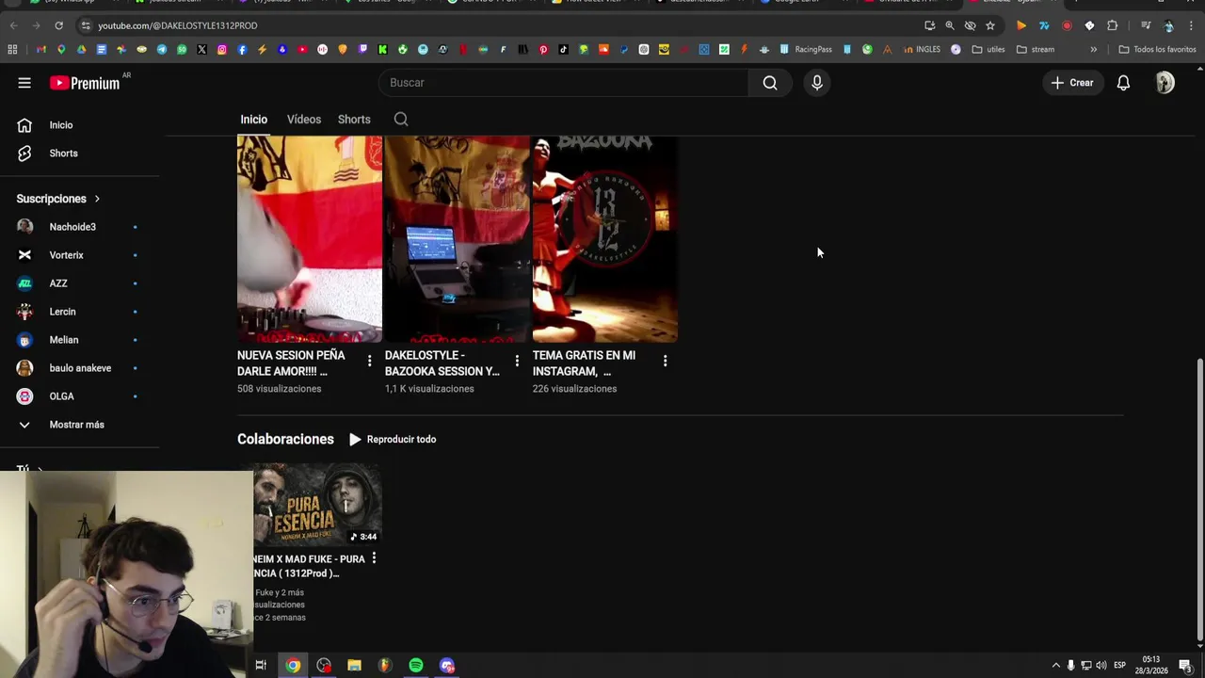Open the Gmail bookmark
The height and width of the screenshot is (678, 1205).
(40, 49)
